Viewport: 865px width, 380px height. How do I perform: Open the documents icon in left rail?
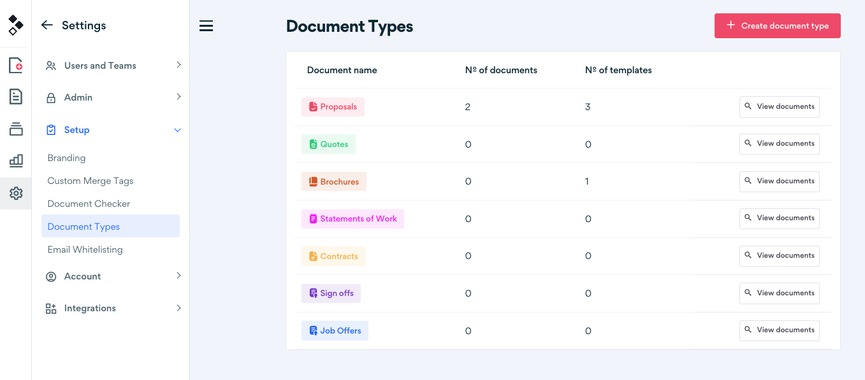[15, 97]
